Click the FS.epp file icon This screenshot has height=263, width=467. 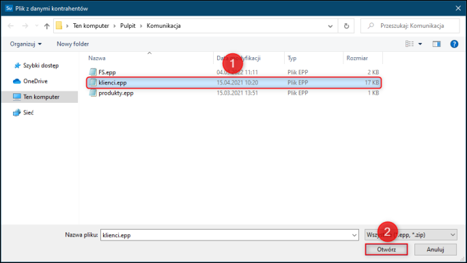click(93, 72)
